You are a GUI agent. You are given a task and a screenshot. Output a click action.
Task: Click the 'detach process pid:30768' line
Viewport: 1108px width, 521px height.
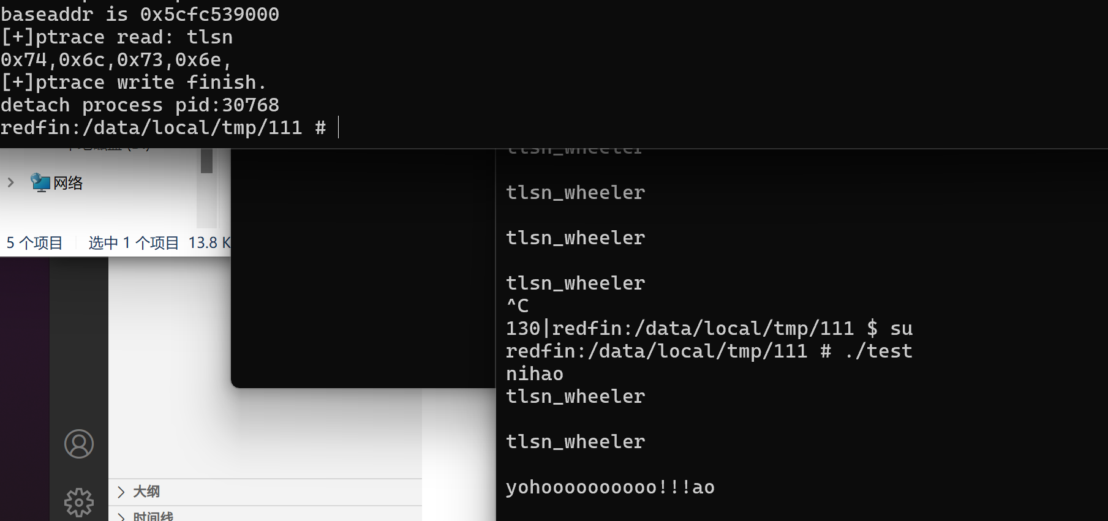pos(140,105)
